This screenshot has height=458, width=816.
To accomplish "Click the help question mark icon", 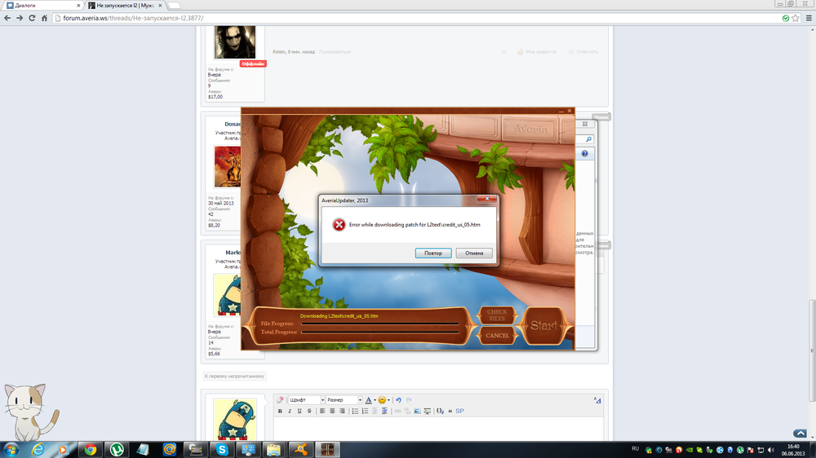I will (x=584, y=154).
